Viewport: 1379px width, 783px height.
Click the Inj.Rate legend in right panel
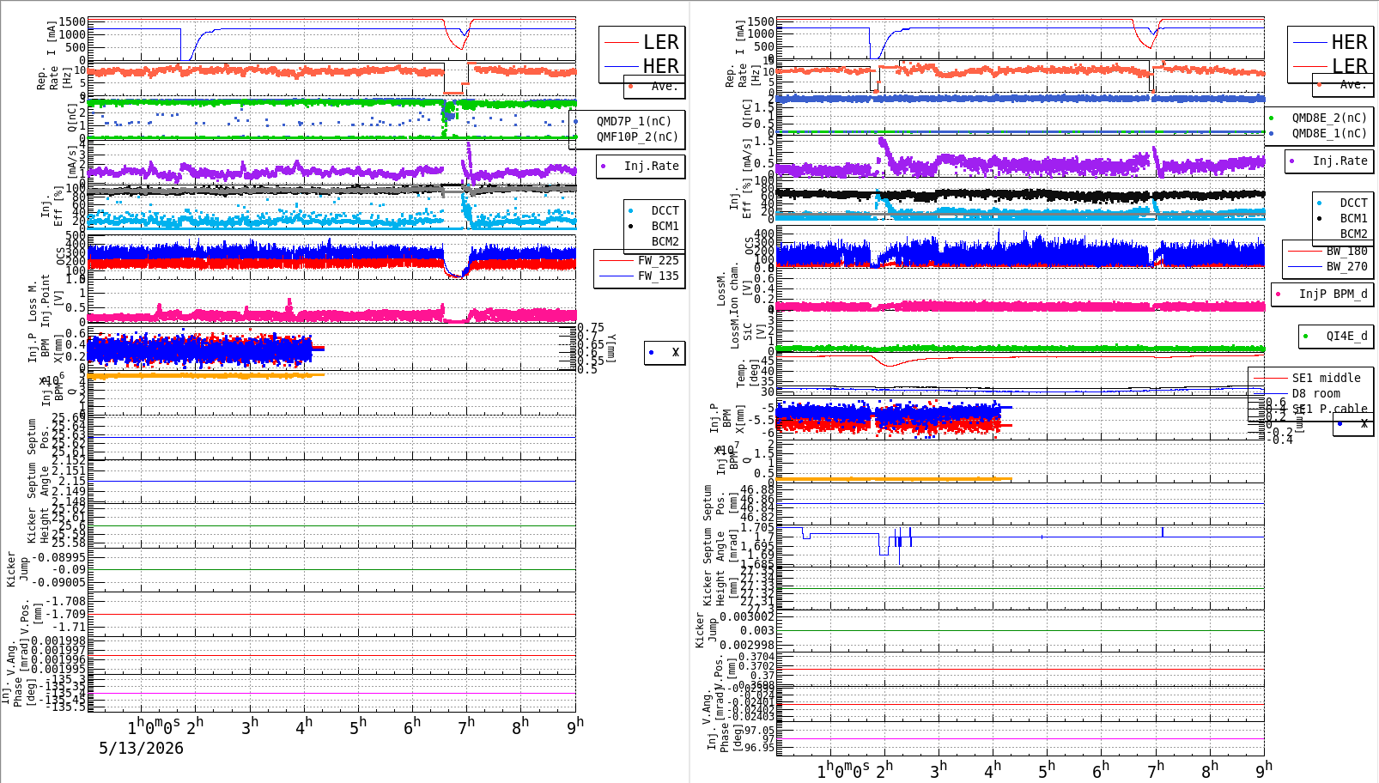pos(1340,161)
